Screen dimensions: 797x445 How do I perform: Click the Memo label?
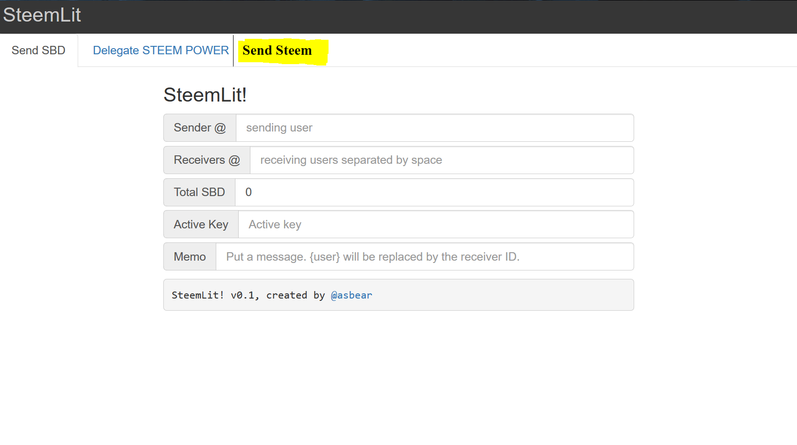(190, 257)
